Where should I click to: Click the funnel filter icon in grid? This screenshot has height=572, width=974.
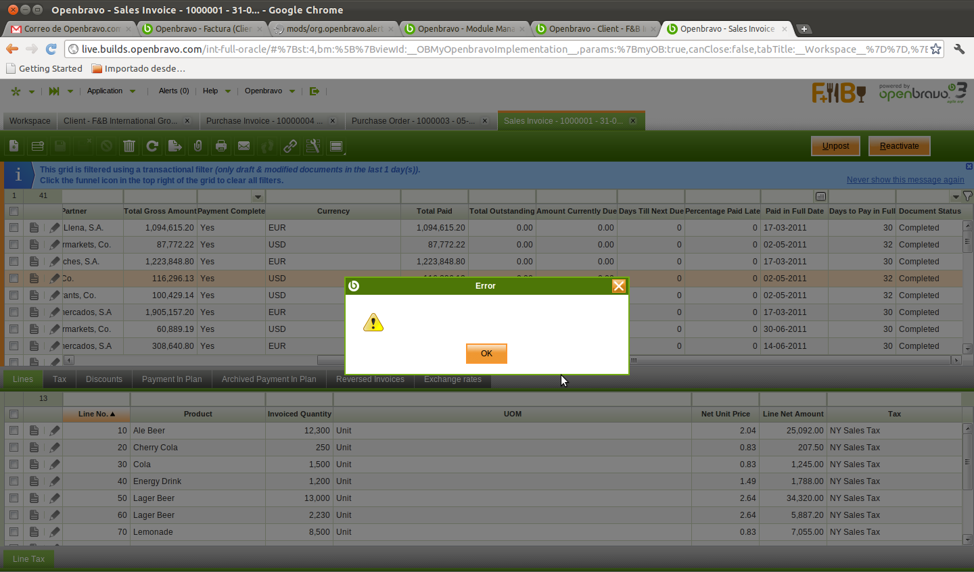point(967,196)
